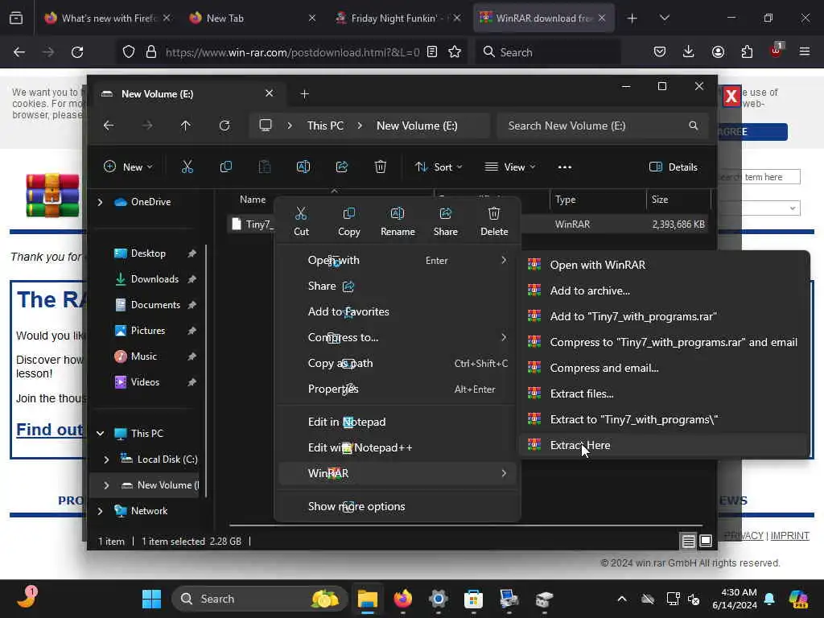
Task: Open Pictures in the sidebar
Action: coord(148,331)
